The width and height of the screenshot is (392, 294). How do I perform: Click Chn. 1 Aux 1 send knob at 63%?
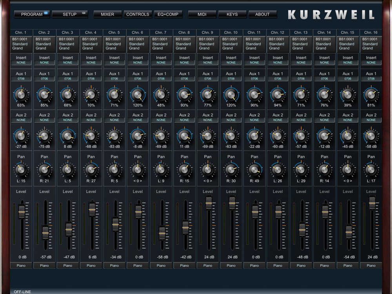coord(21,95)
